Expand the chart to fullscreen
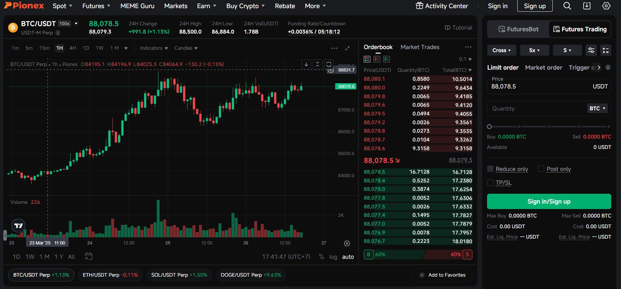The height and width of the screenshot is (289, 621). coord(347,48)
